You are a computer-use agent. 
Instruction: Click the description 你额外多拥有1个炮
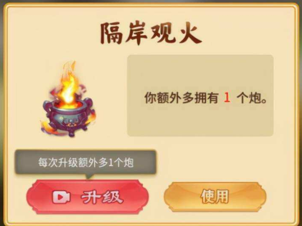[206, 98]
